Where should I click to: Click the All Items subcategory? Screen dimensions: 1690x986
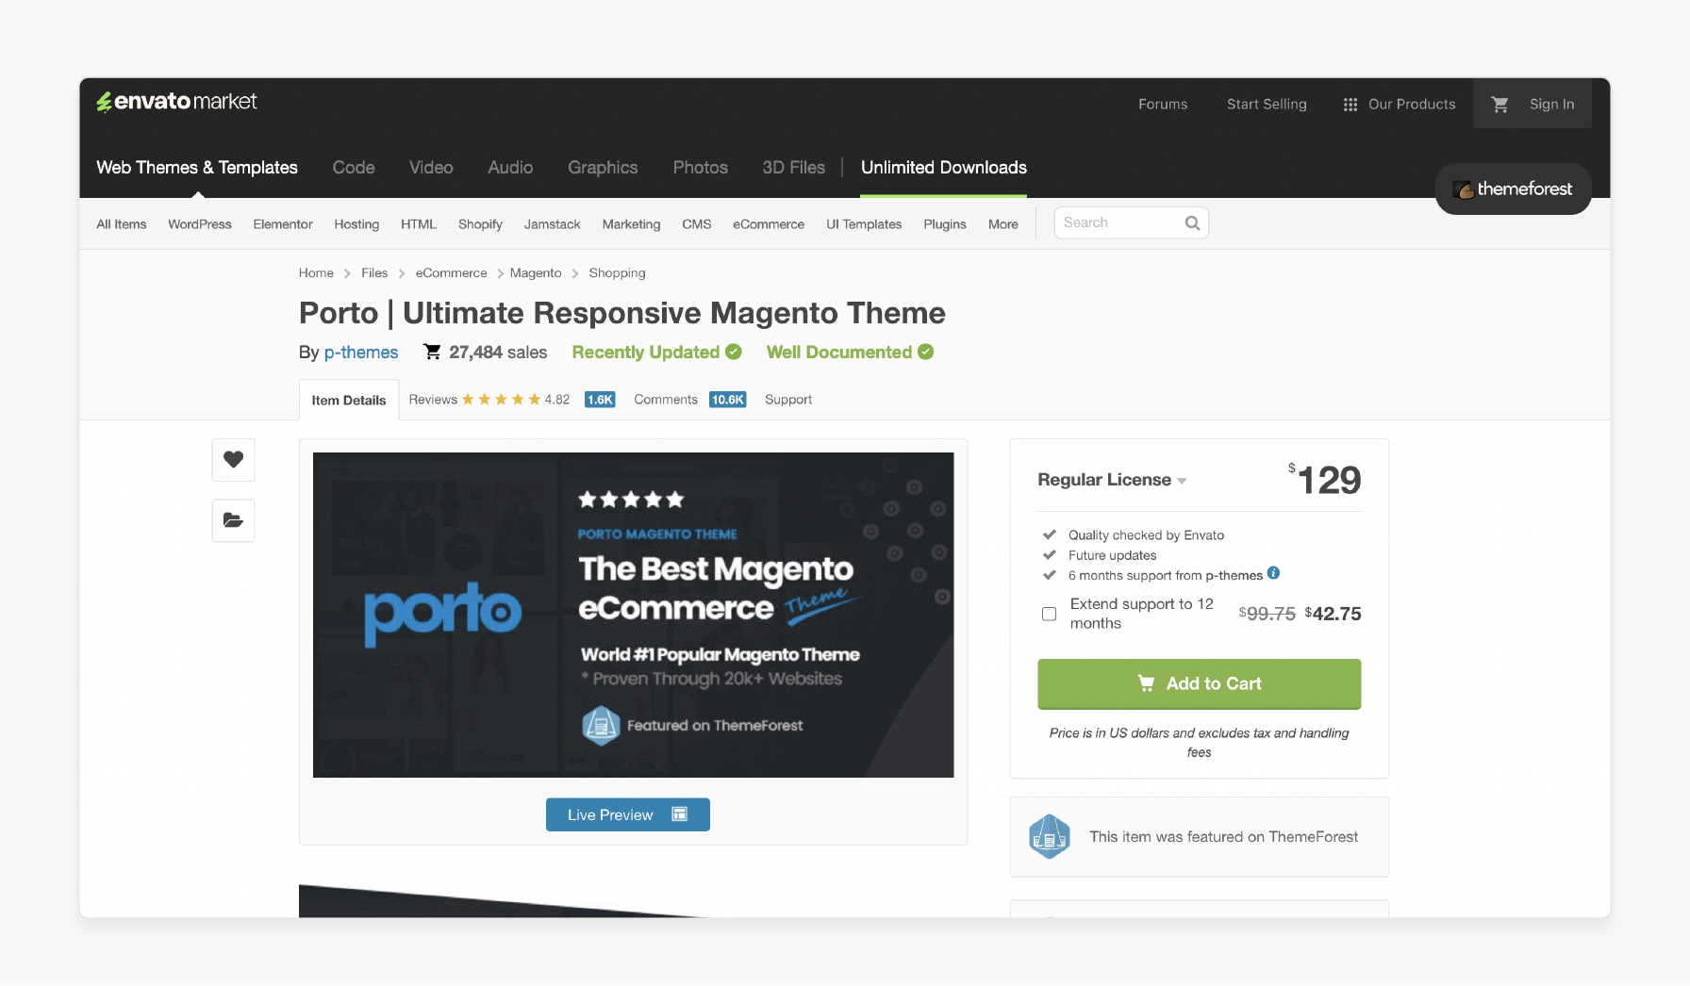[x=122, y=224]
